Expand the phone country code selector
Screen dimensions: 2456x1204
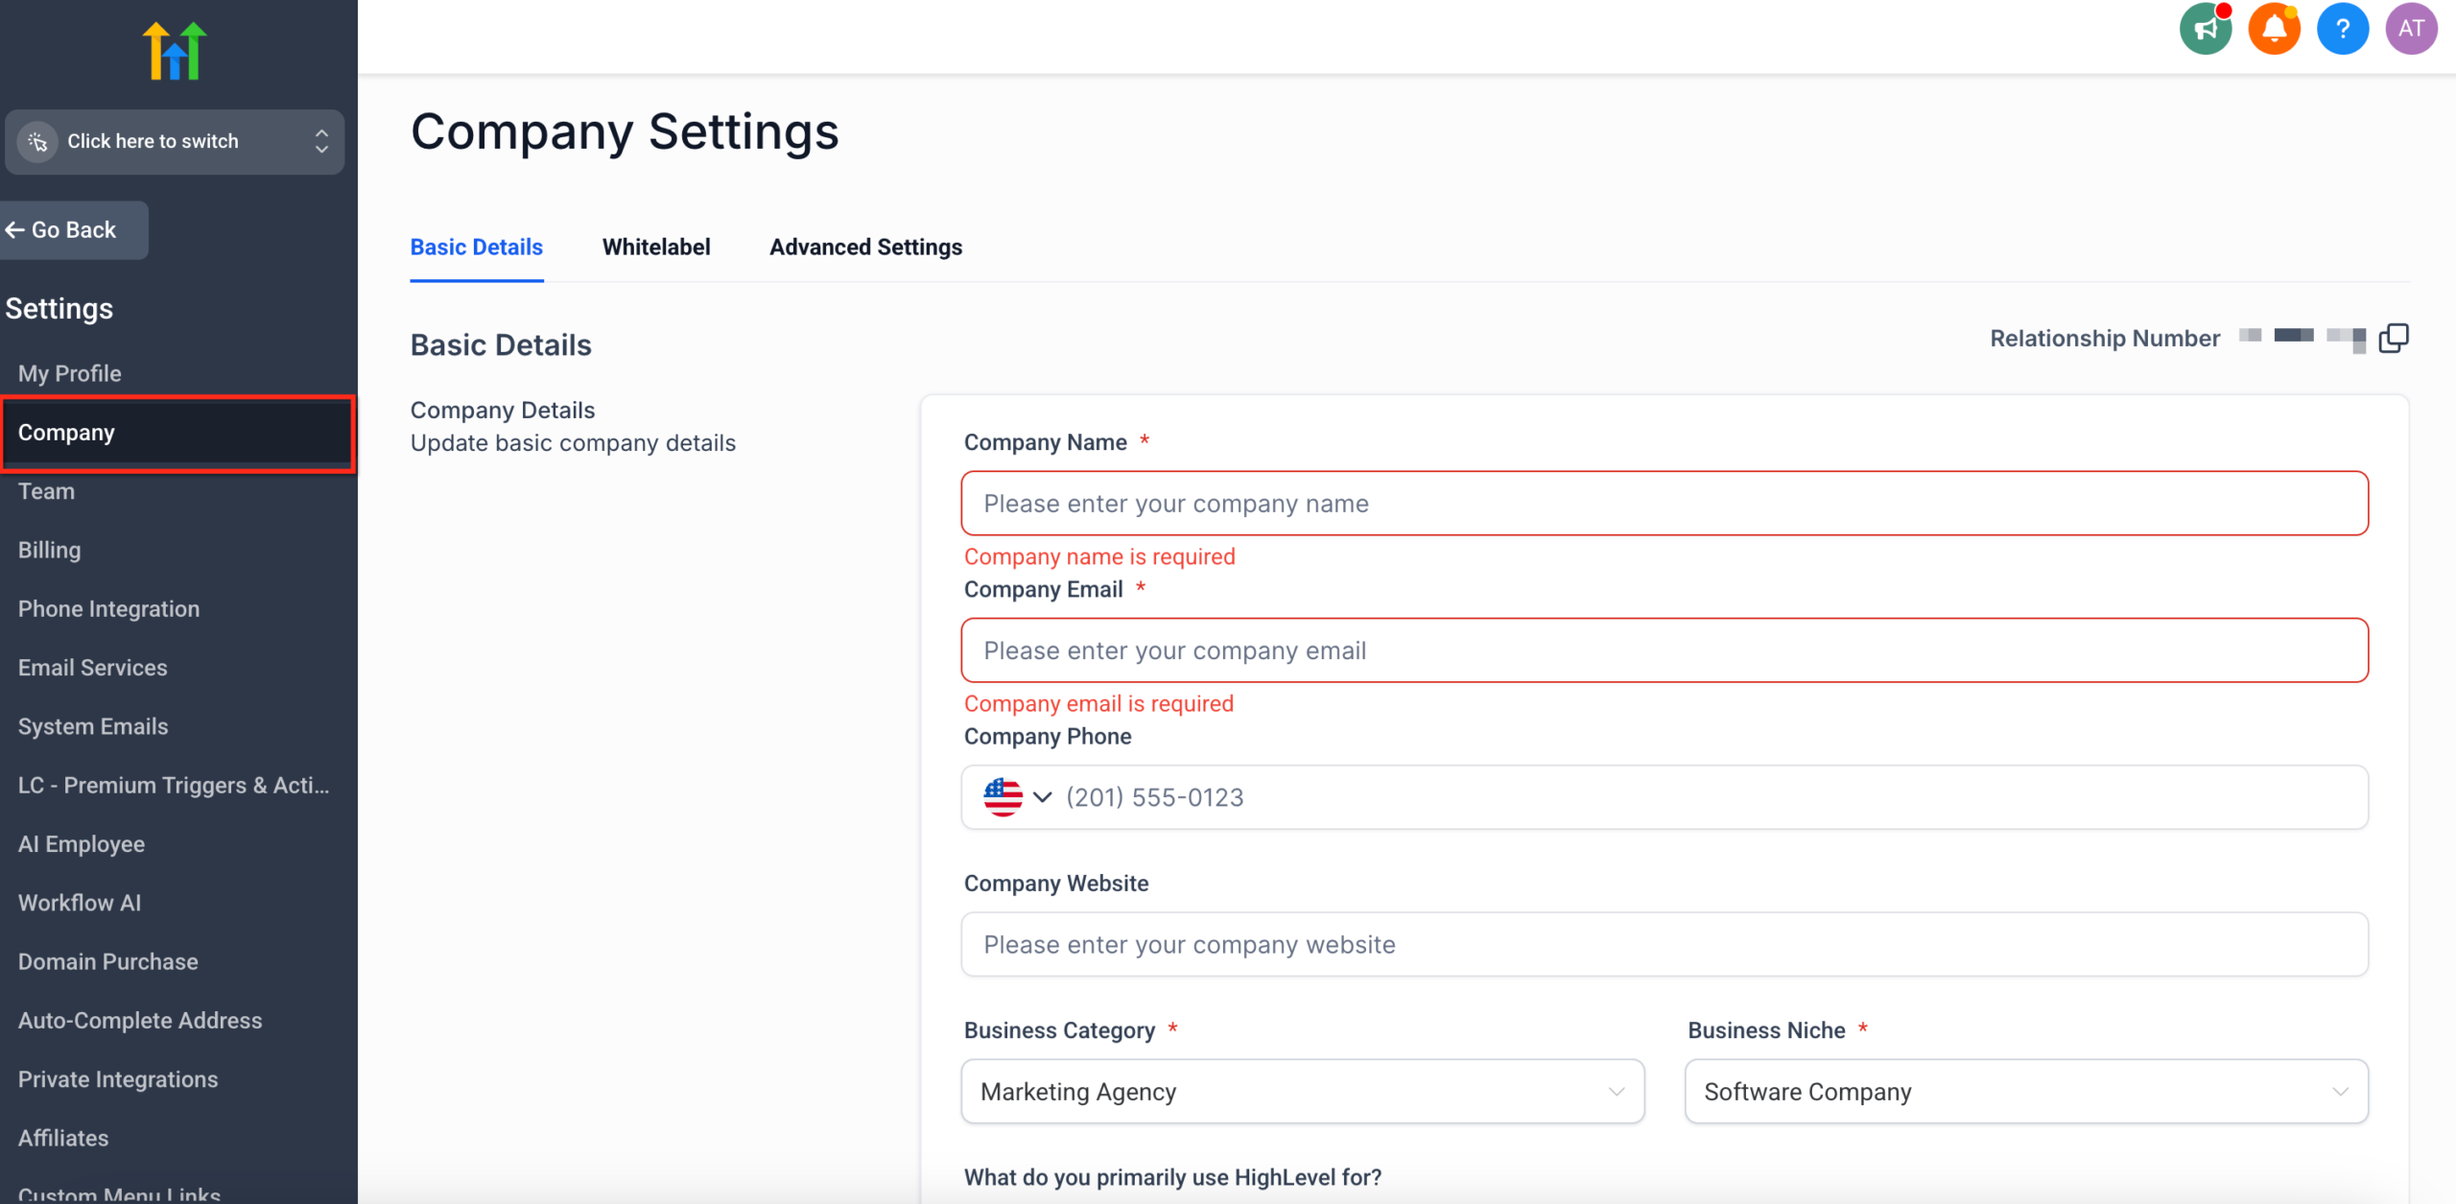click(1043, 796)
